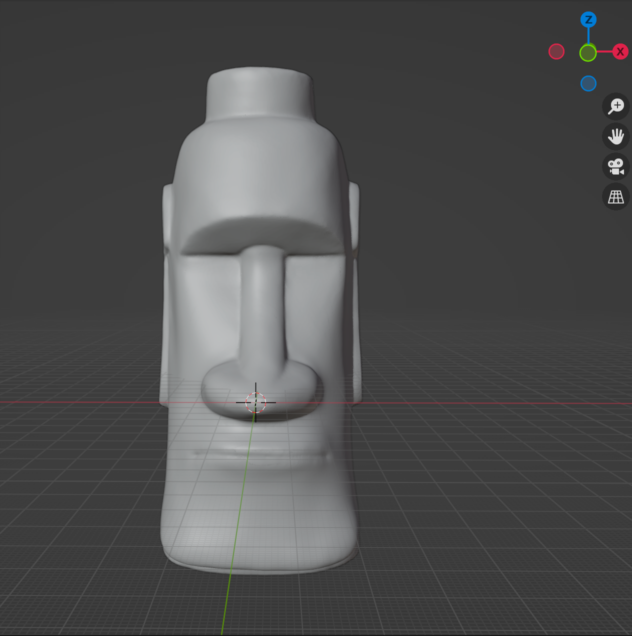Toggle perspective/orthographic grid button
Viewport: 632px width, 636px height.
(616, 196)
